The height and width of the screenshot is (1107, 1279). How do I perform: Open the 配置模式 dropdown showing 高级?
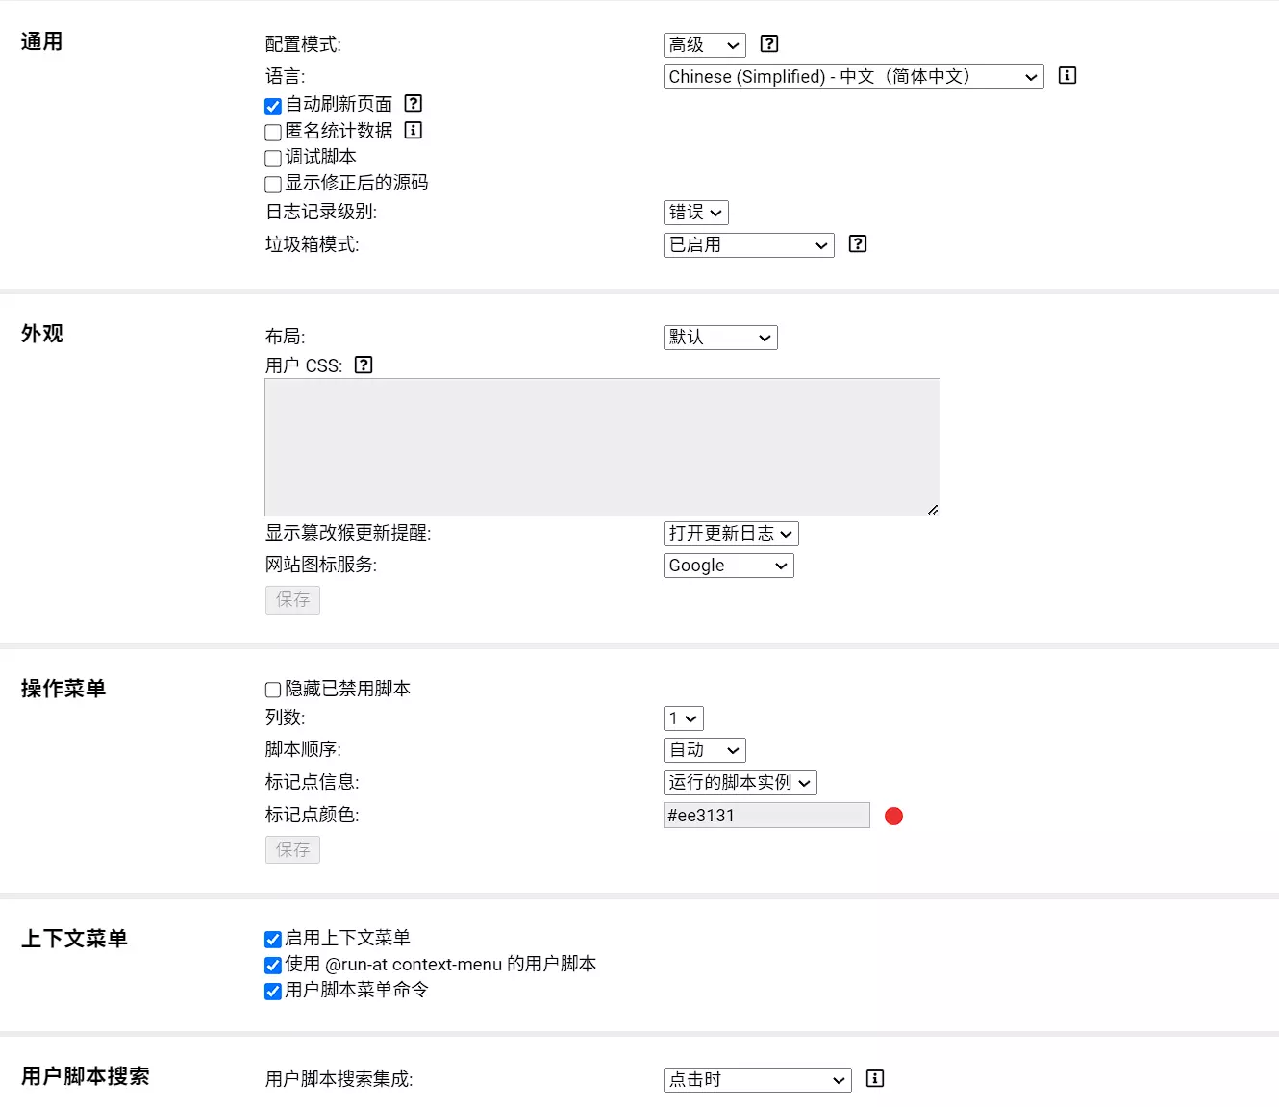click(x=704, y=45)
